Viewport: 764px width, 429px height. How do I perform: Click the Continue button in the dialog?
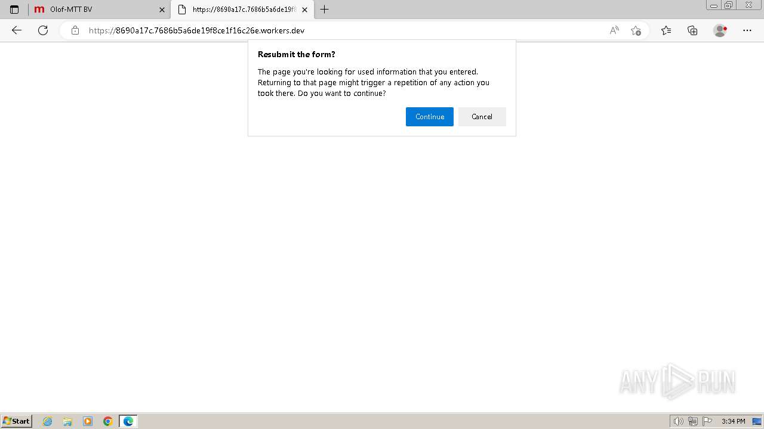coord(430,117)
